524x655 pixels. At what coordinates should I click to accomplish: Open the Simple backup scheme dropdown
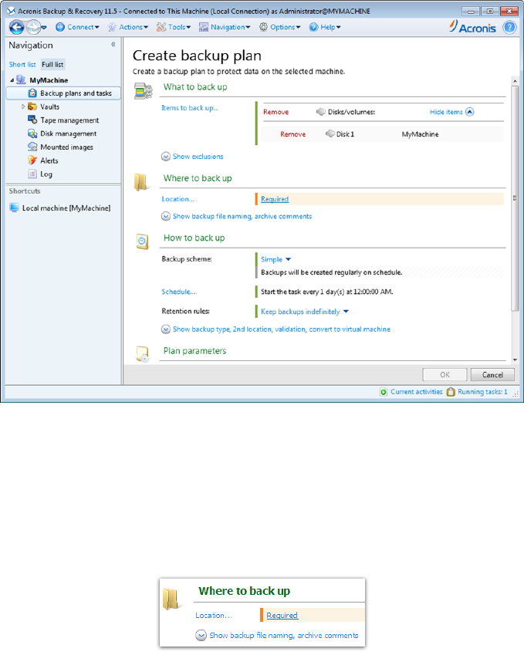point(276,259)
